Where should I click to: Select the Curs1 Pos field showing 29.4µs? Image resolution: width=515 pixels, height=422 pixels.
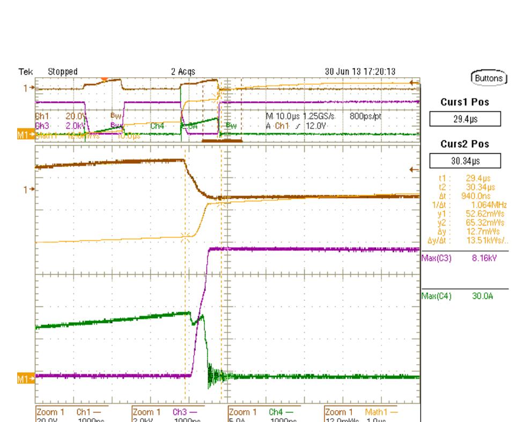pos(465,119)
